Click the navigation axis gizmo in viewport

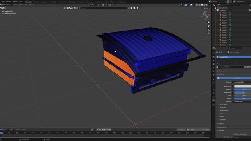(x=206, y=16)
